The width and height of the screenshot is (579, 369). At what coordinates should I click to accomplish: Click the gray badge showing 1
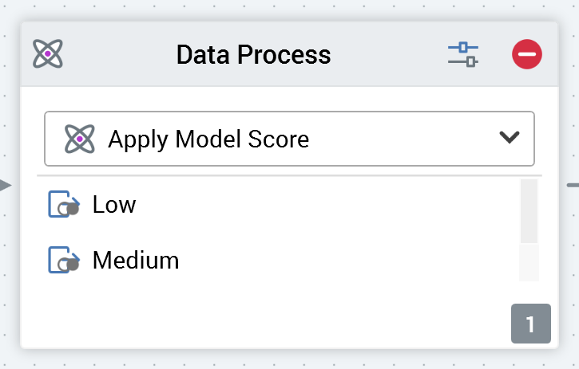point(530,324)
